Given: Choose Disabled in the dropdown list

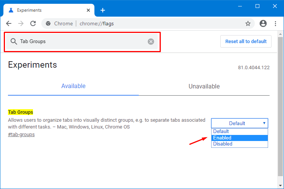Looking at the screenshot, I should click(239, 144).
